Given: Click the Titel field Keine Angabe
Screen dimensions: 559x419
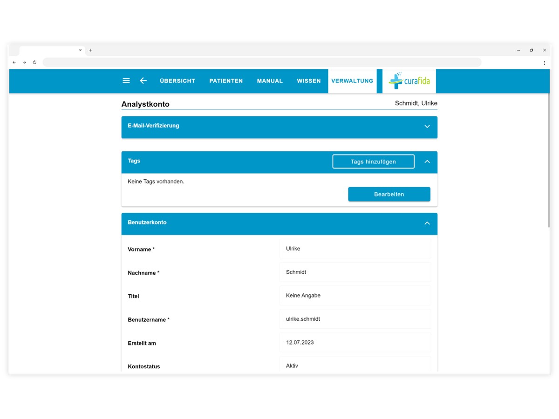Looking at the screenshot, I should (355, 296).
